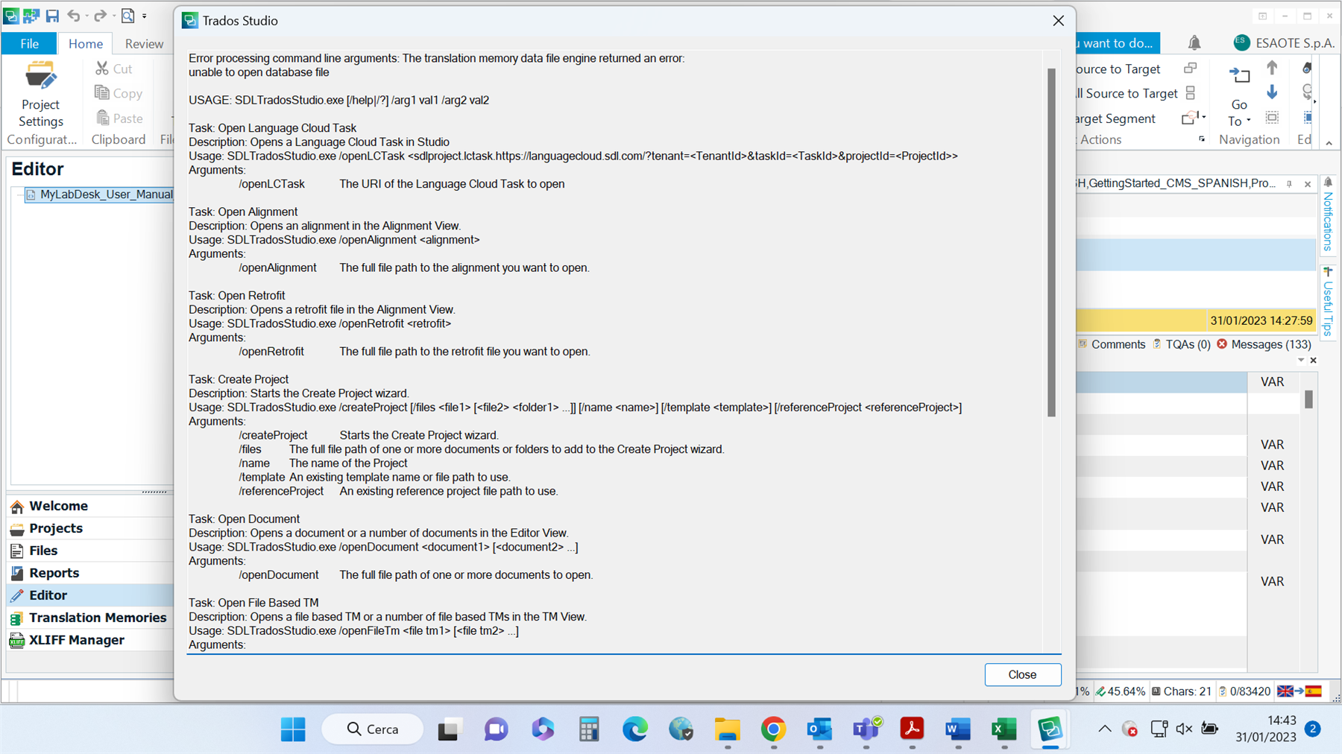Switch to the Messages (133) panel tab
1342x754 pixels.
click(1264, 344)
